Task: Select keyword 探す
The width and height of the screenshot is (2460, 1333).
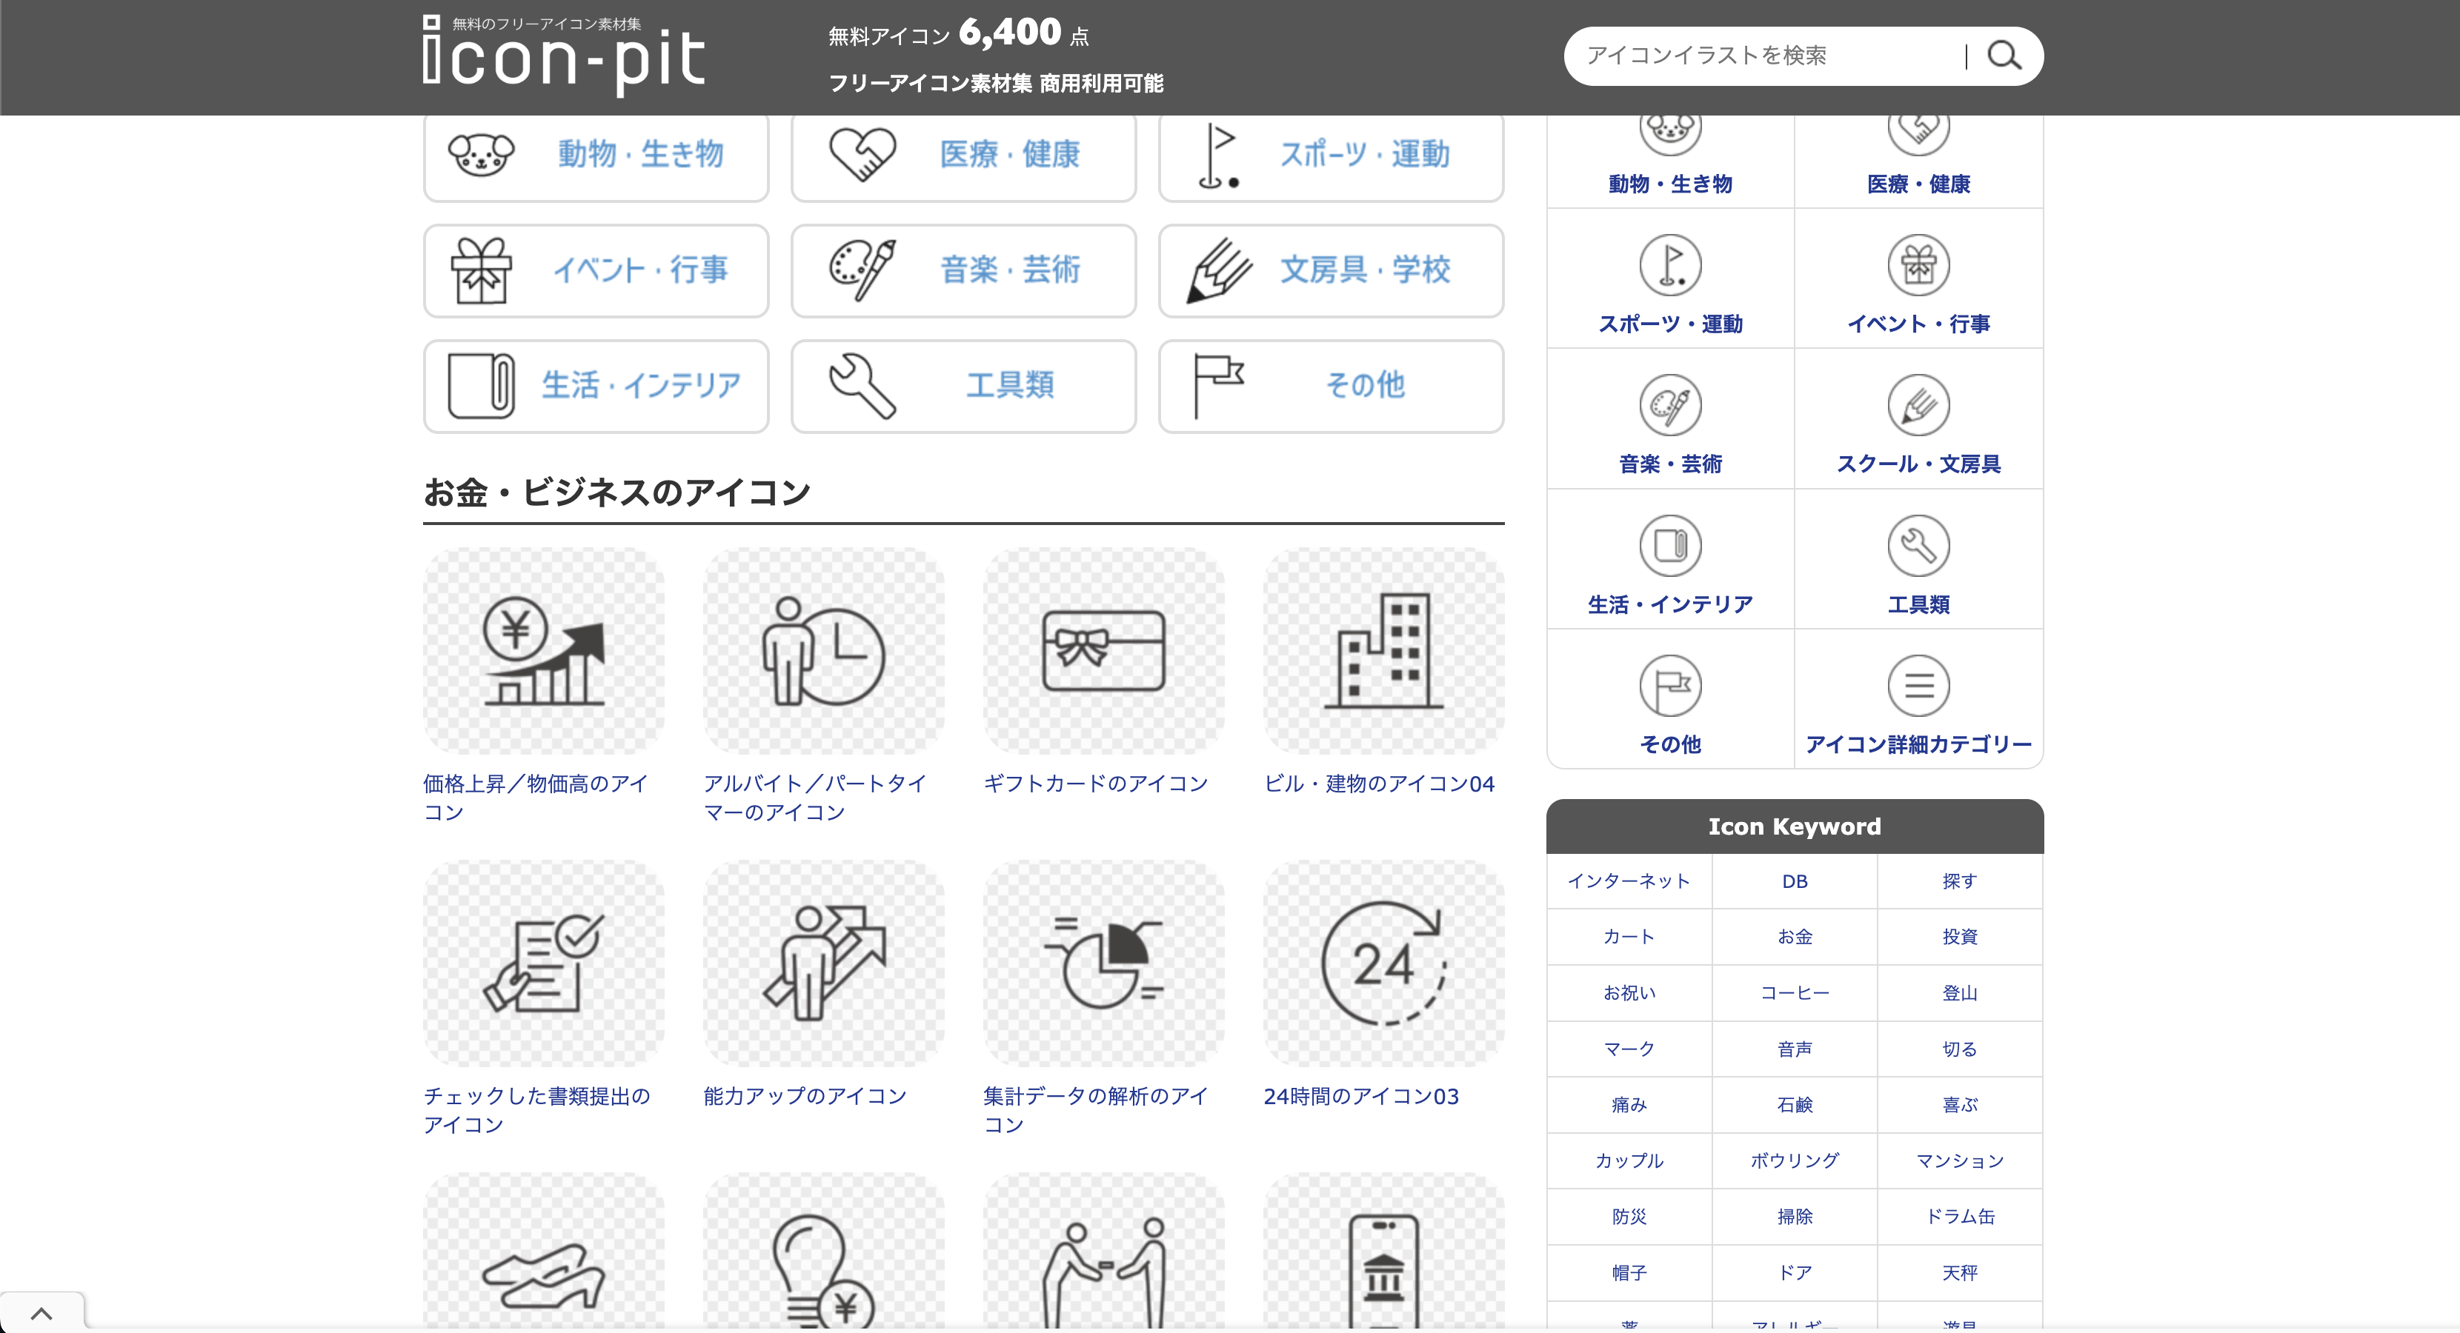Action: [1960, 881]
